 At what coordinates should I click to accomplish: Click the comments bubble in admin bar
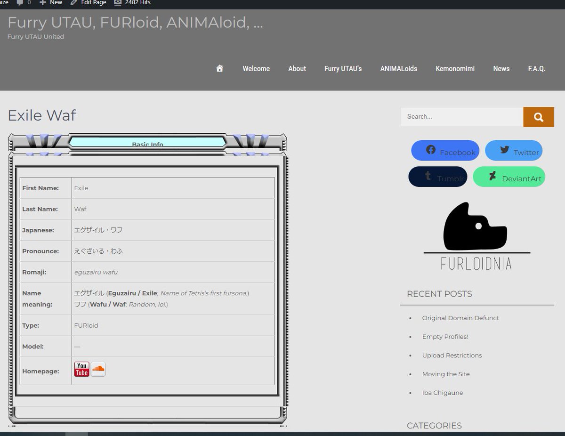(x=24, y=2)
